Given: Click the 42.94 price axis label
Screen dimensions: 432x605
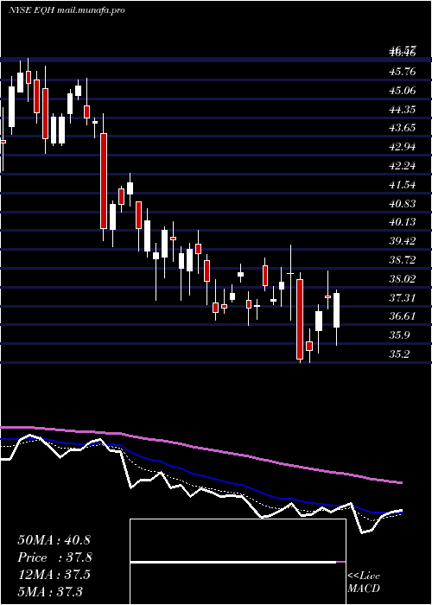Looking at the screenshot, I should point(403,147).
